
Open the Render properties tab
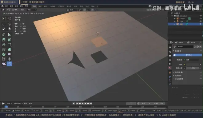[x=170, y=52]
